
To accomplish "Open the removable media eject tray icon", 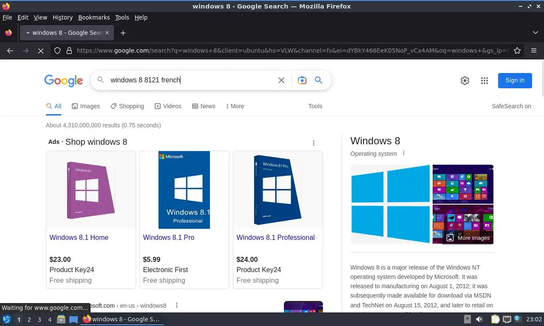I will 467,319.
